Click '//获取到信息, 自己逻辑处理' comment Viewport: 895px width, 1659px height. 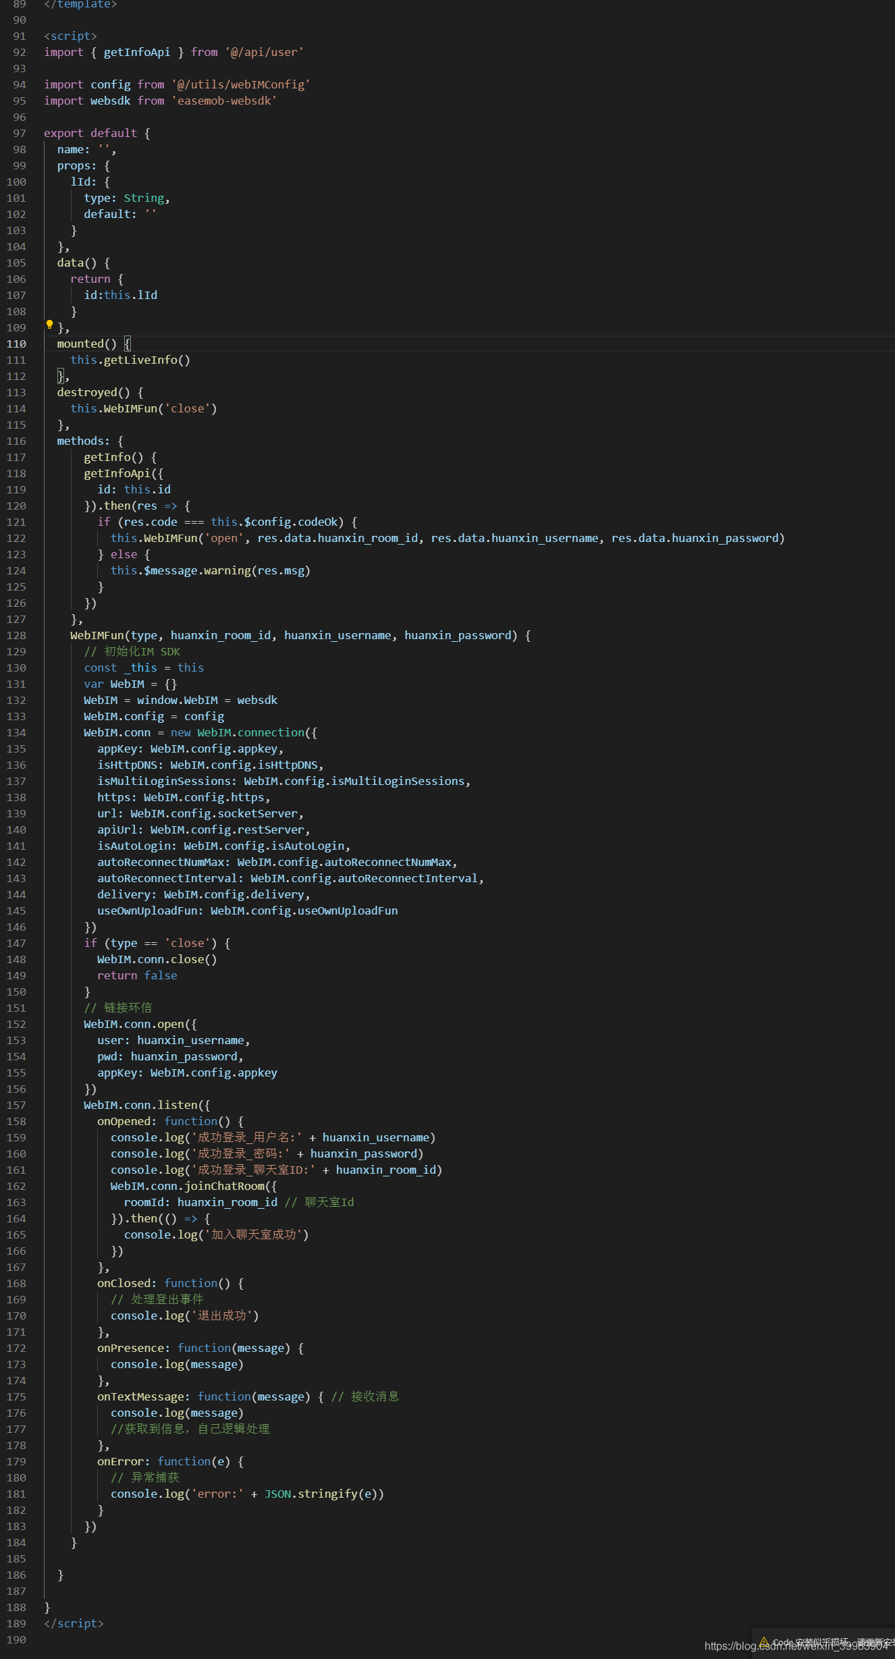190,1429
